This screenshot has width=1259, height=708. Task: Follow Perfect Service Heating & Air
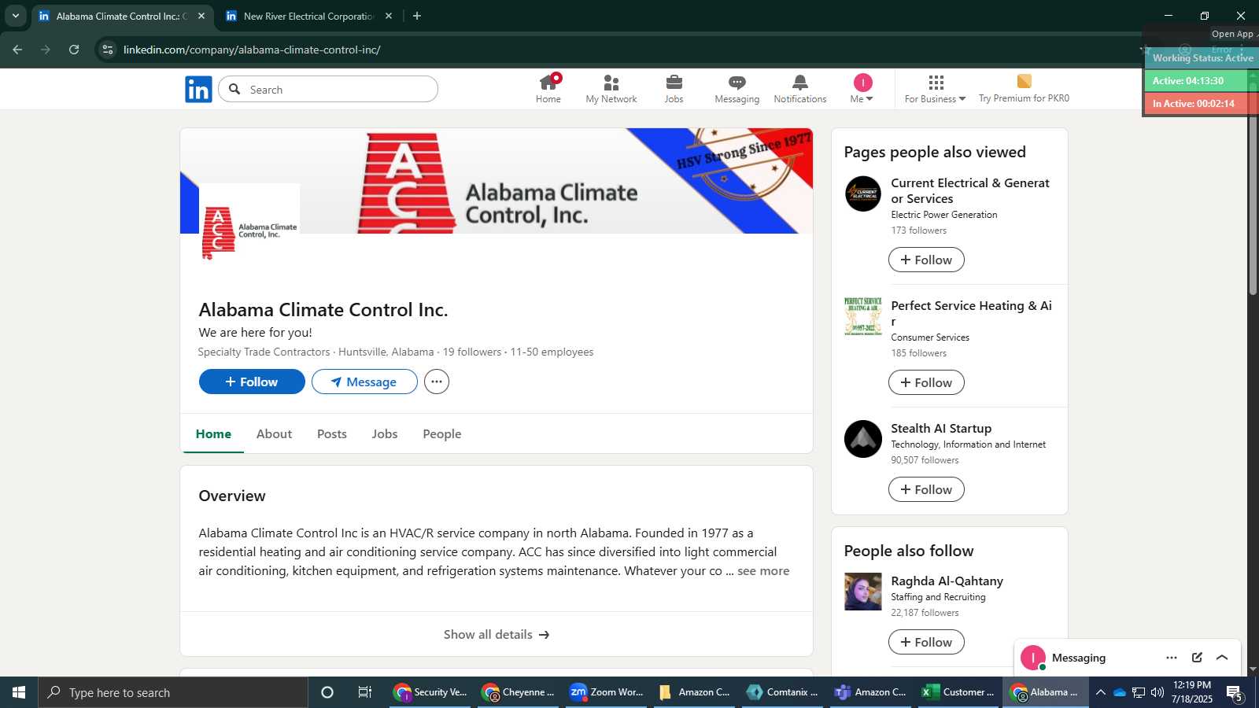(926, 382)
